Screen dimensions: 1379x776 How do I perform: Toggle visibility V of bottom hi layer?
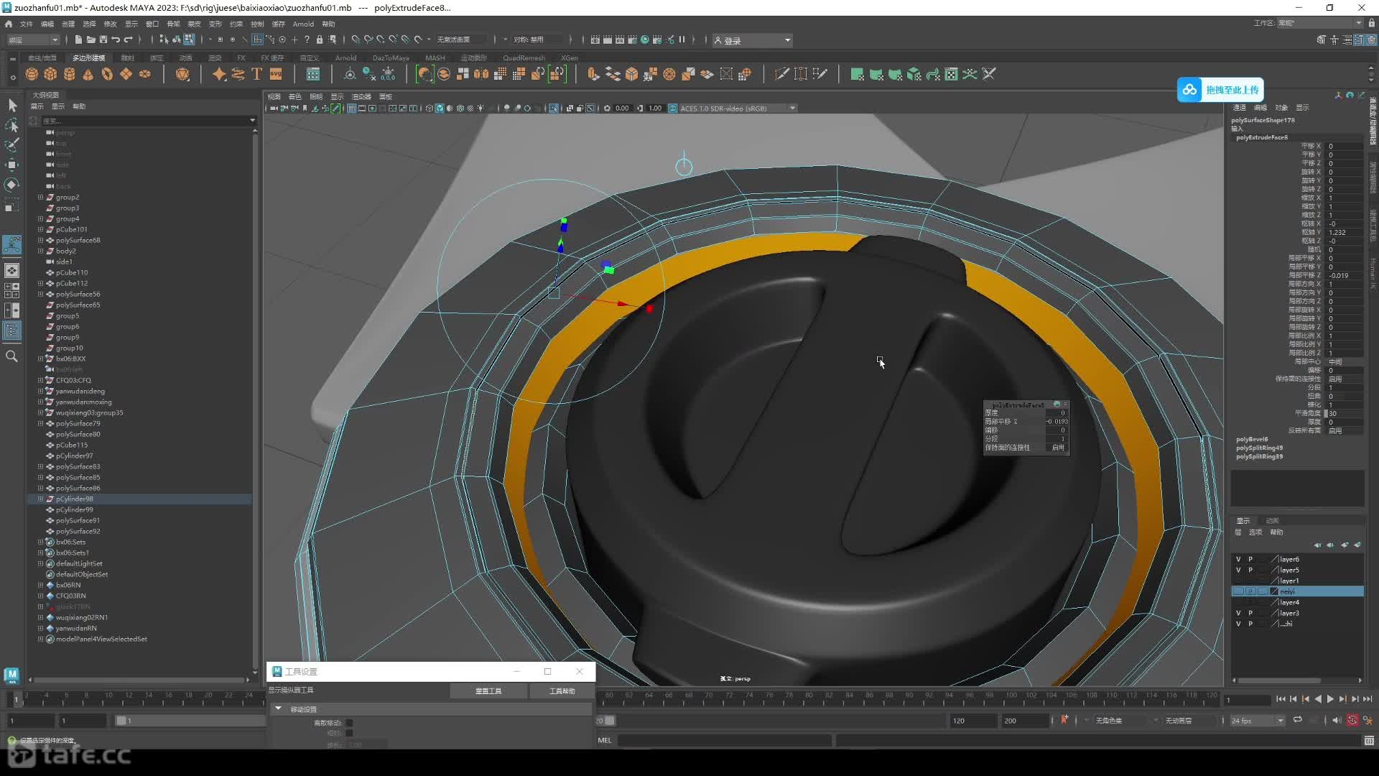click(x=1238, y=624)
